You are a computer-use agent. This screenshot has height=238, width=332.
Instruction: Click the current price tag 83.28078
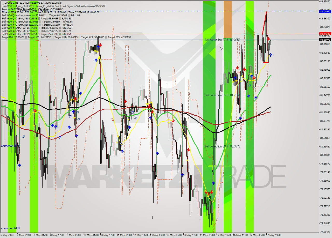[325, 40]
